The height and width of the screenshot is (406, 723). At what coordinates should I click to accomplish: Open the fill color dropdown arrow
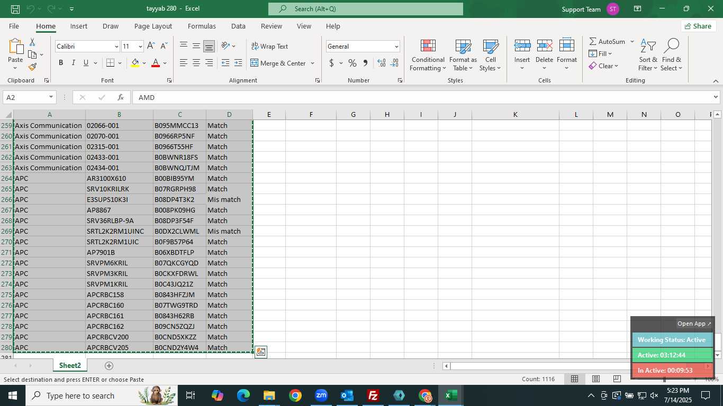tap(144, 63)
